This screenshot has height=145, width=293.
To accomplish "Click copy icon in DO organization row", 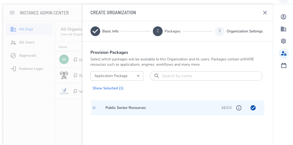I will point(75,60).
